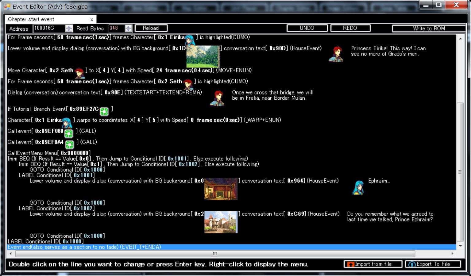Click vertical scrollbar down arrow
Screen dimensions: 471x276
460,246
